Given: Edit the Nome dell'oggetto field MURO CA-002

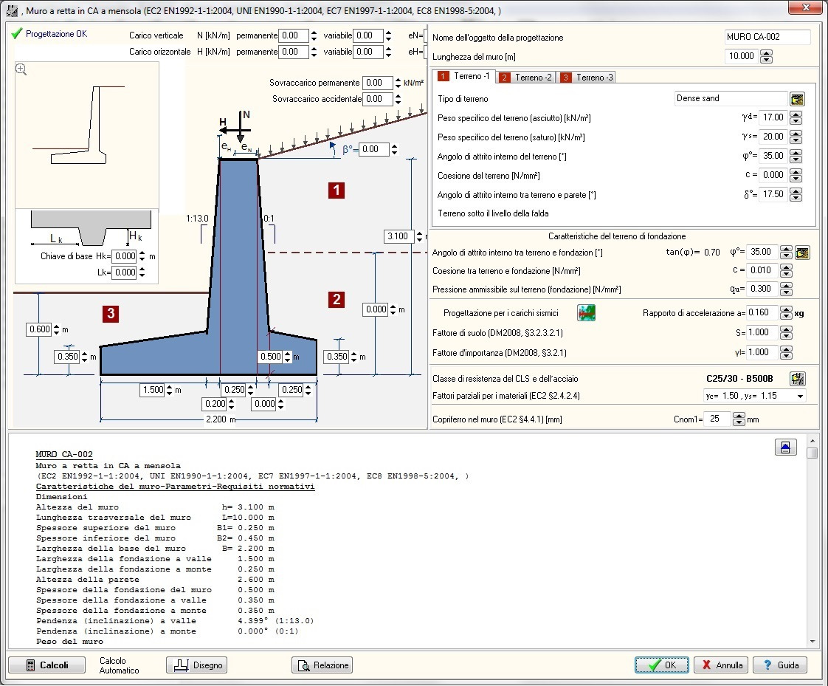Looking at the screenshot, I should click(x=767, y=37).
